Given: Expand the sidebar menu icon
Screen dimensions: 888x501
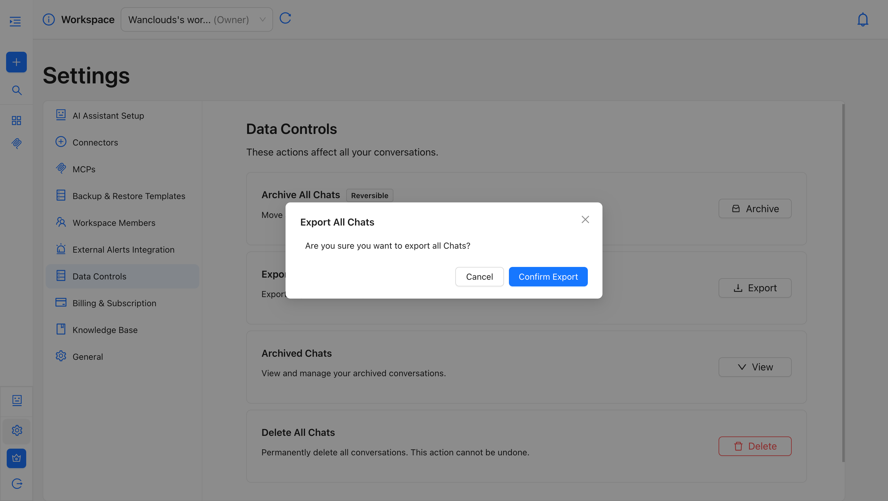Looking at the screenshot, I should click(x=15, y=21).
